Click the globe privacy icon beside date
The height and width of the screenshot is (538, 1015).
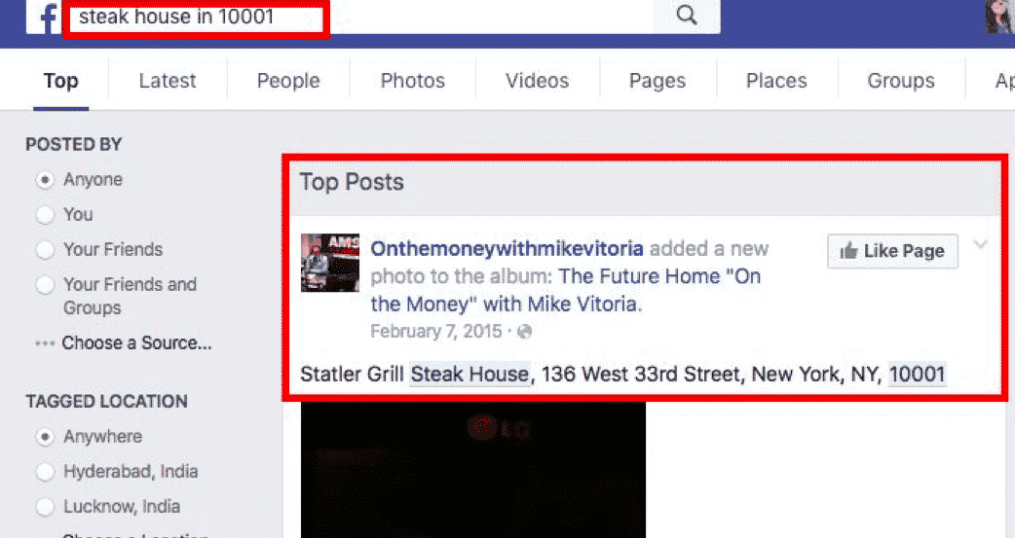click(x=524, y=332)
